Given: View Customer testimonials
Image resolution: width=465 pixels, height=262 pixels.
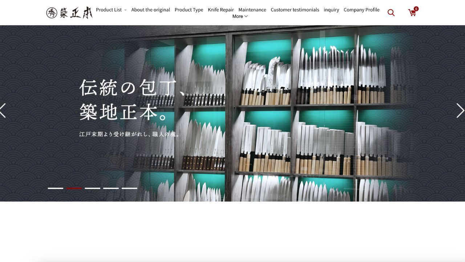Looking at the screenshot, I should coord(295,10).
